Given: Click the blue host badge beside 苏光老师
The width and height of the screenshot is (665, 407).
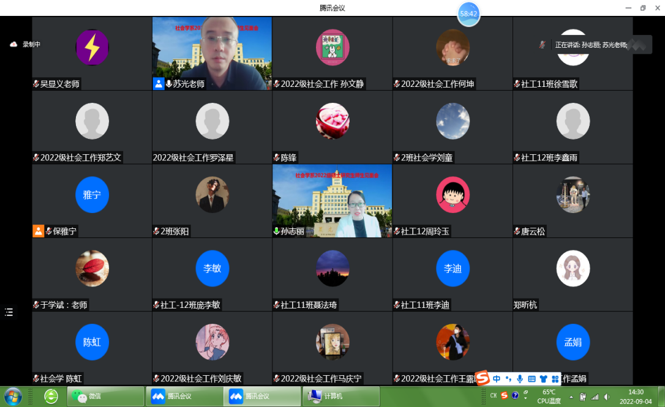Looking at the screenshot, I should (x=159, y=84).
